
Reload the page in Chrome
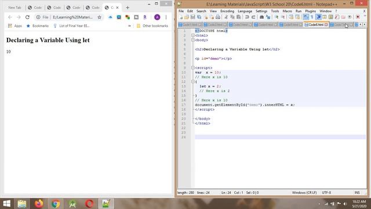[27, 17]
